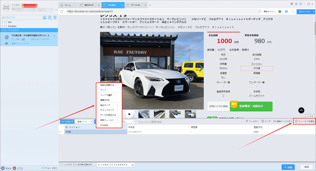Expand the 特殊フィールド submenu
Screen dimensions: 316x171
point(109,120)
